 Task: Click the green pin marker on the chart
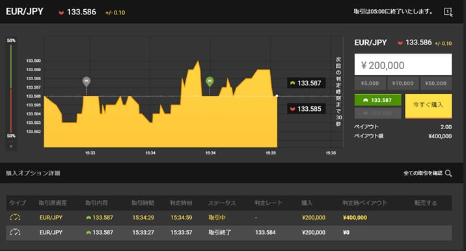(210, 81)
